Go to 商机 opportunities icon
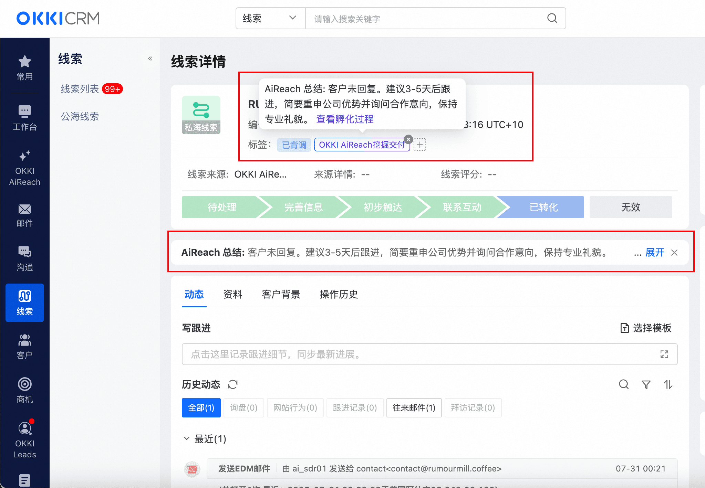This screenshot has width=705, height=488. tap(24, 390)
